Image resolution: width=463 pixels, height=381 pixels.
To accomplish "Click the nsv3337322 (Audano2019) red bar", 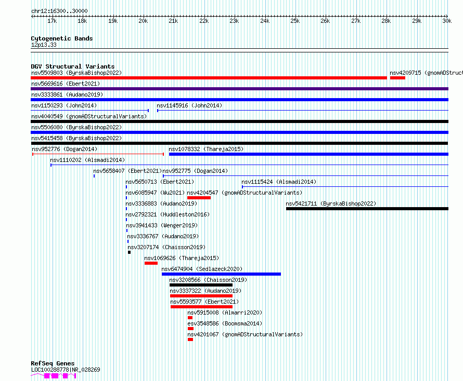I will point(201,296).
